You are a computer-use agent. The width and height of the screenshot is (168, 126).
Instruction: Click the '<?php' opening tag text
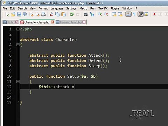click(x=26, y=29)
